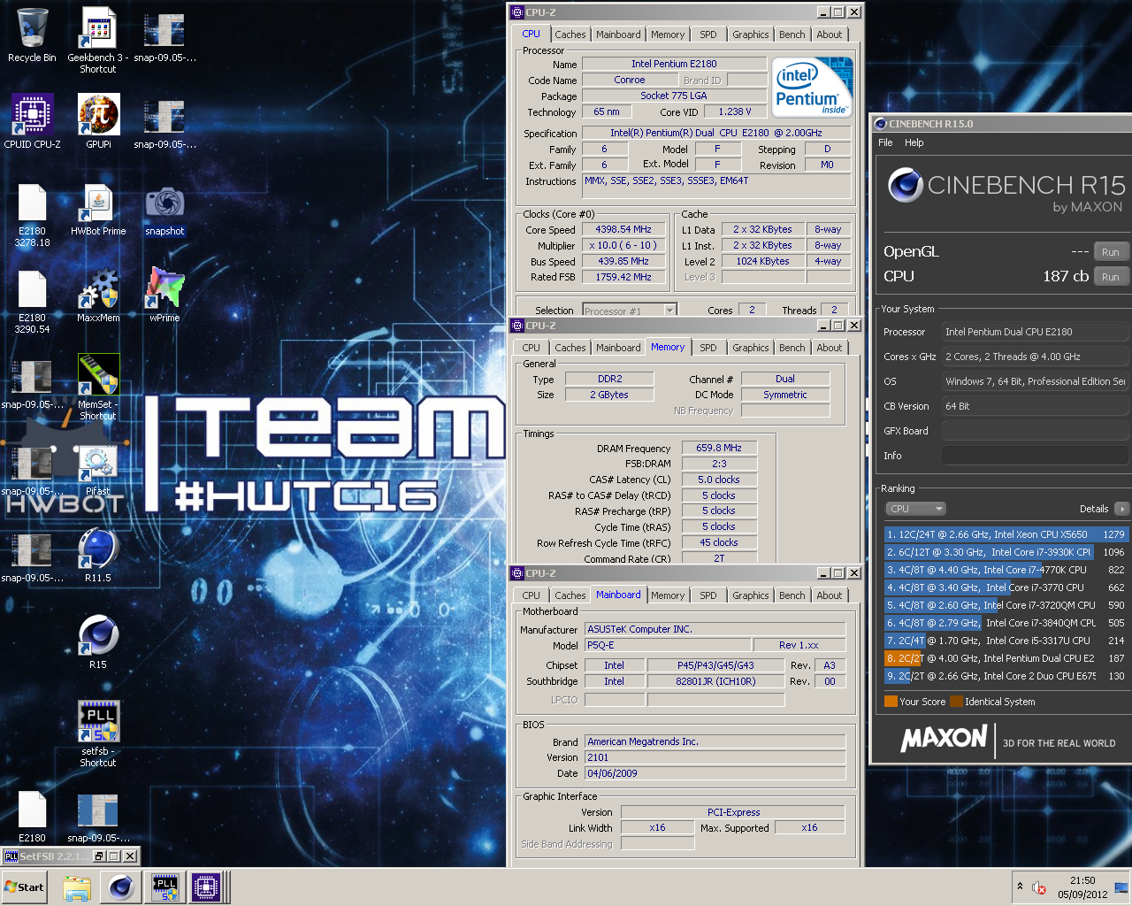Open the Cinebench R11.5 desktop icon

coord(98,556)
